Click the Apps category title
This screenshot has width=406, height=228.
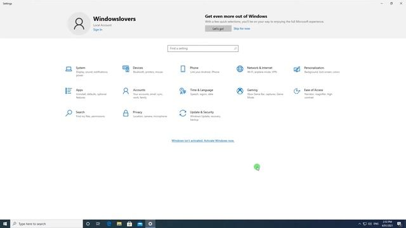tap(79, 90)
